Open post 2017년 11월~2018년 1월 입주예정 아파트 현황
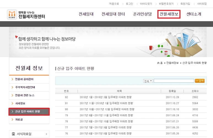Viewport: 213px width, 138px height. pos(106,103)
